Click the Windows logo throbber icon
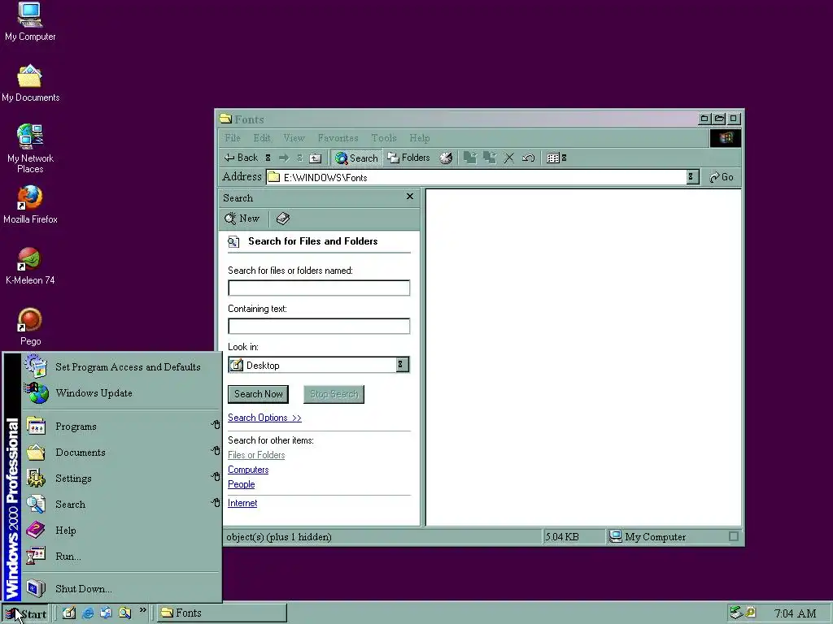 (x=725, y=138)
